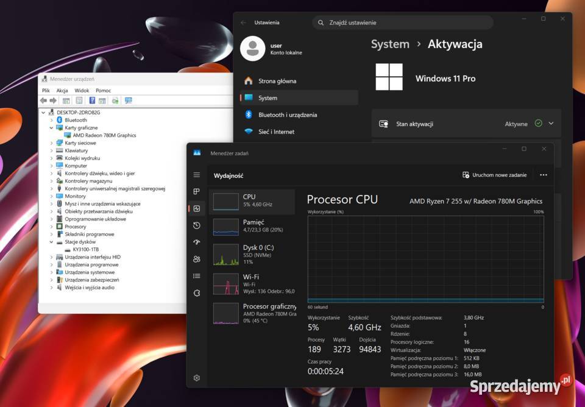Open Startup apps icon in Task Manager sidebar
The height and width of the screenshot is (407, 585).
tap(197, 242)
